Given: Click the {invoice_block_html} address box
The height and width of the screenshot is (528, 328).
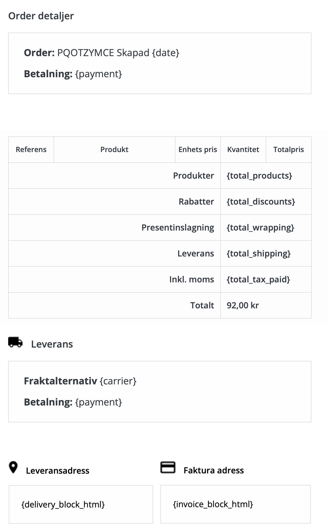Looking at the screenshot, I should 235,504.
